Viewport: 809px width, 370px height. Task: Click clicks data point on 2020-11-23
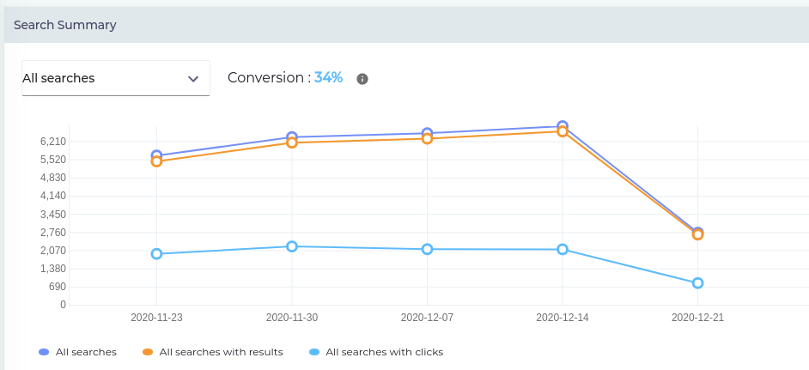(156, 254)
